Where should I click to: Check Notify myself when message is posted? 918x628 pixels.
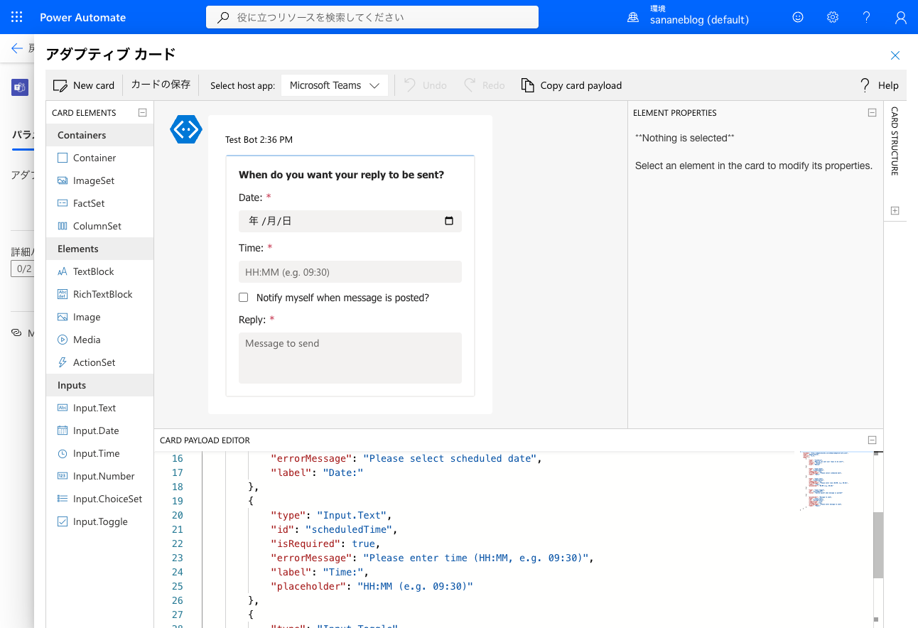coord(244,298)
